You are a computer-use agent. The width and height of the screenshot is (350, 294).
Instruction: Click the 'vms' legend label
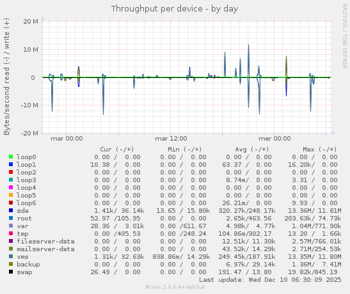tap(22, 257)
